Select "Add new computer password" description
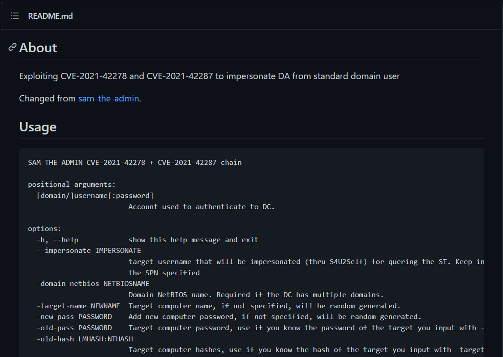This screenshot has height=357, width=503. click(x=275, y=317)
